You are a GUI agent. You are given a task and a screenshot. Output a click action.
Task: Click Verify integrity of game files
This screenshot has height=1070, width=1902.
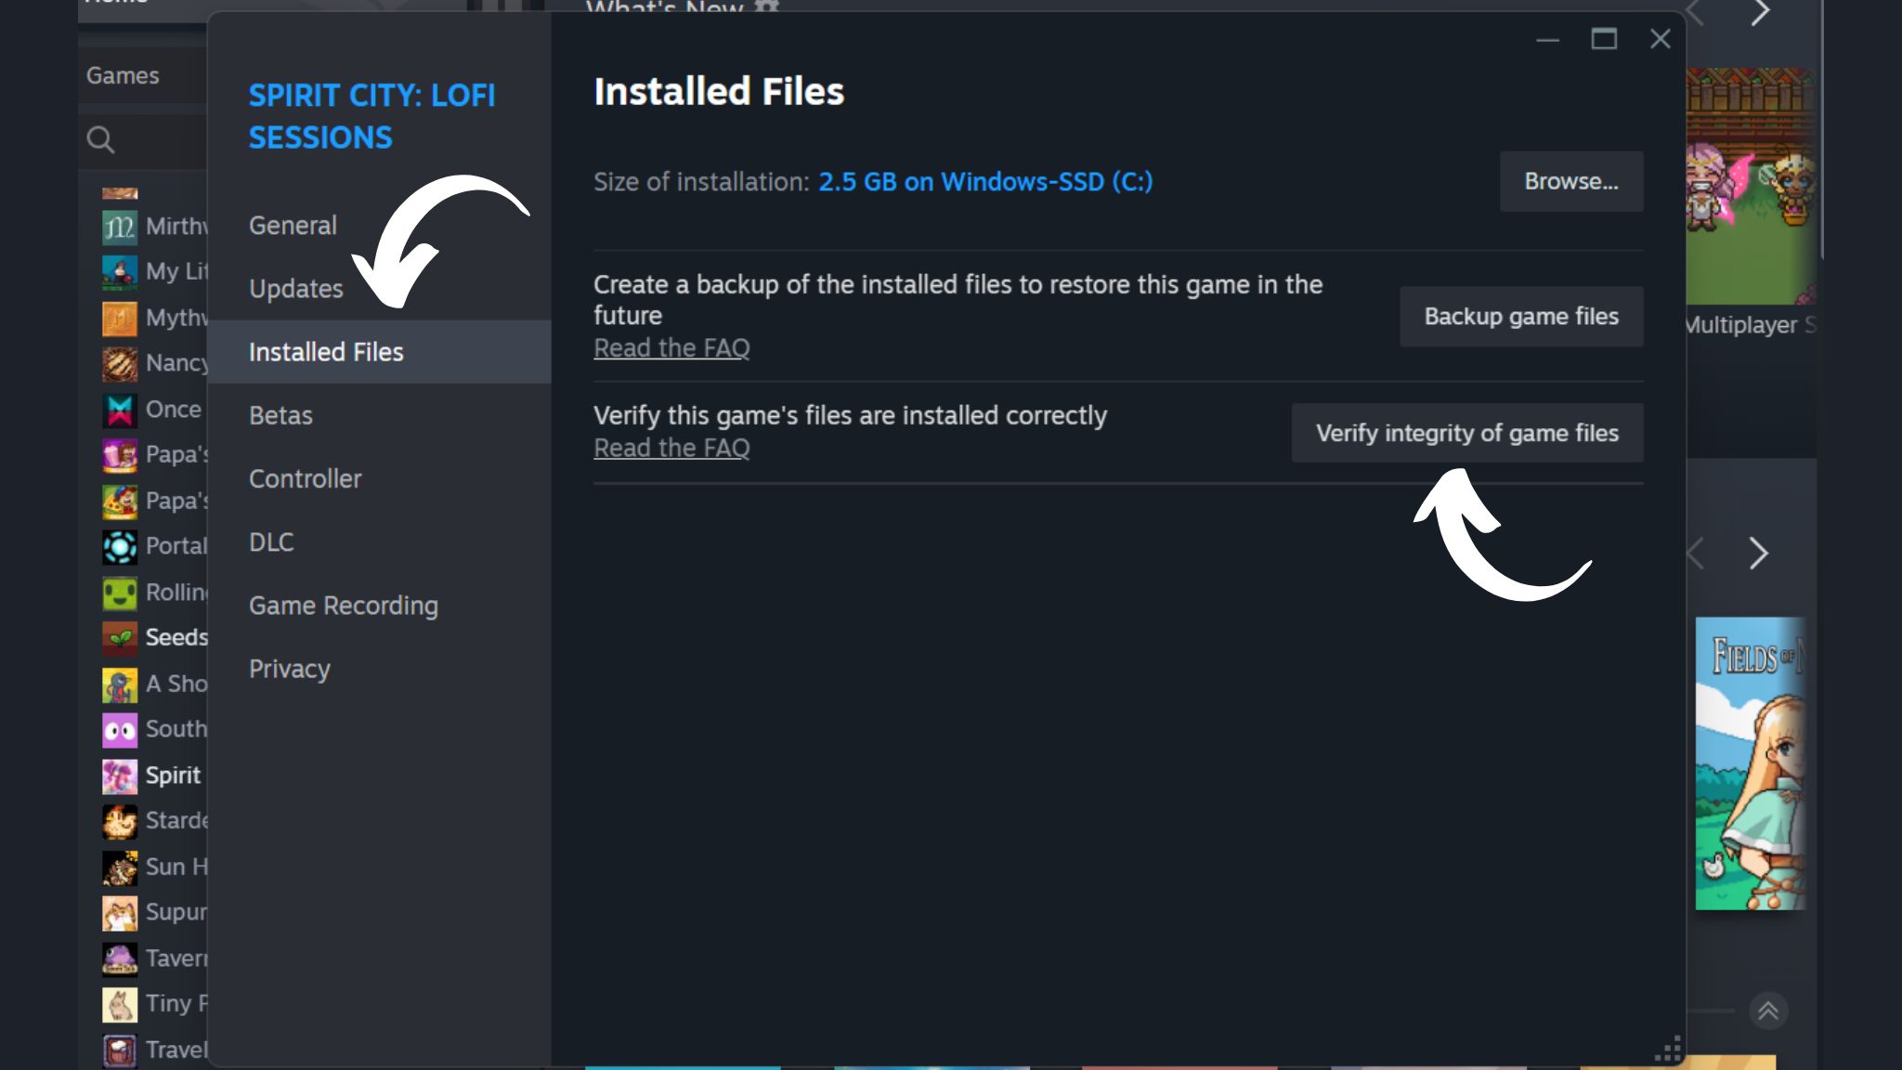click(1466, 433)
